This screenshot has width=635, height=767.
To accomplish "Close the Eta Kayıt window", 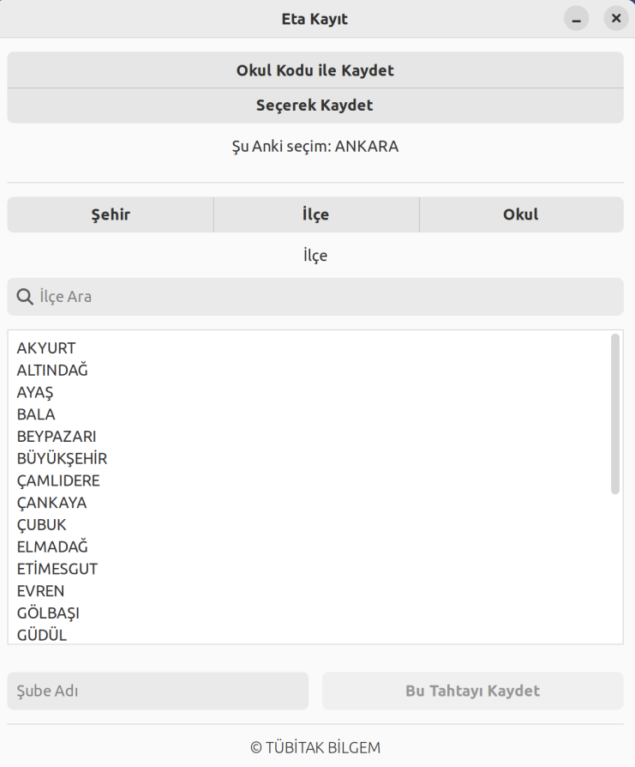I will coord(615,18).
